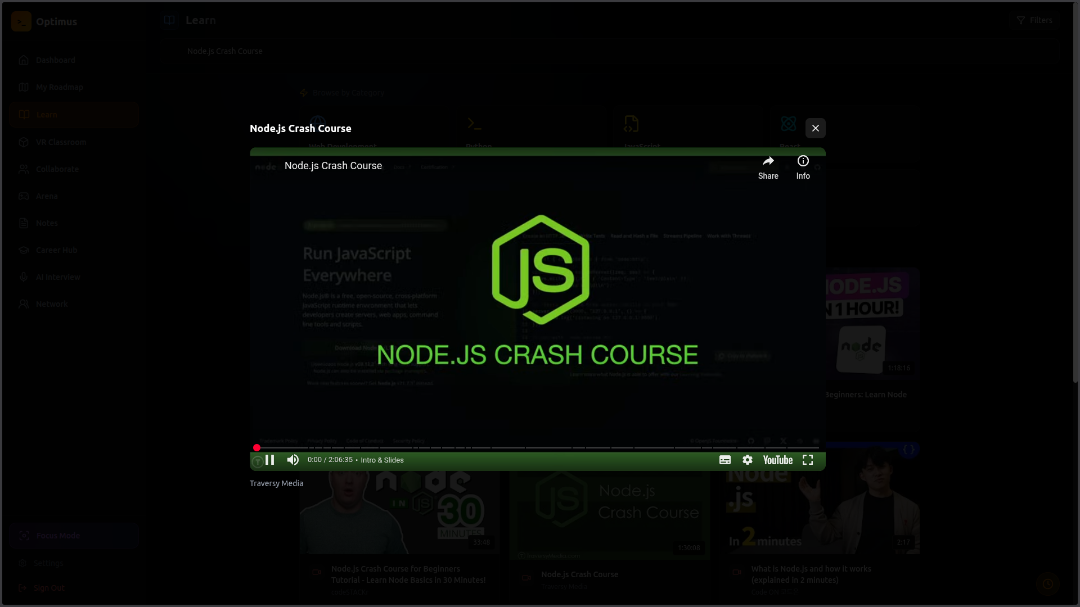The width and height of the screenshot is (1080, 607).
Task: Pause the Node.js Crash Course video
Action: click(270, 460)
